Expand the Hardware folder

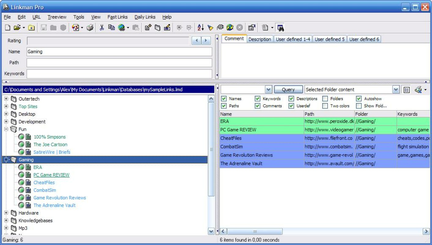6,213
